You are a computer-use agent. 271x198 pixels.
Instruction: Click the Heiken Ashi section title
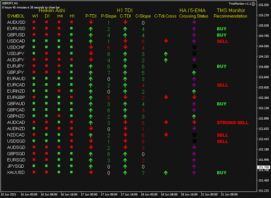(52, 10)
